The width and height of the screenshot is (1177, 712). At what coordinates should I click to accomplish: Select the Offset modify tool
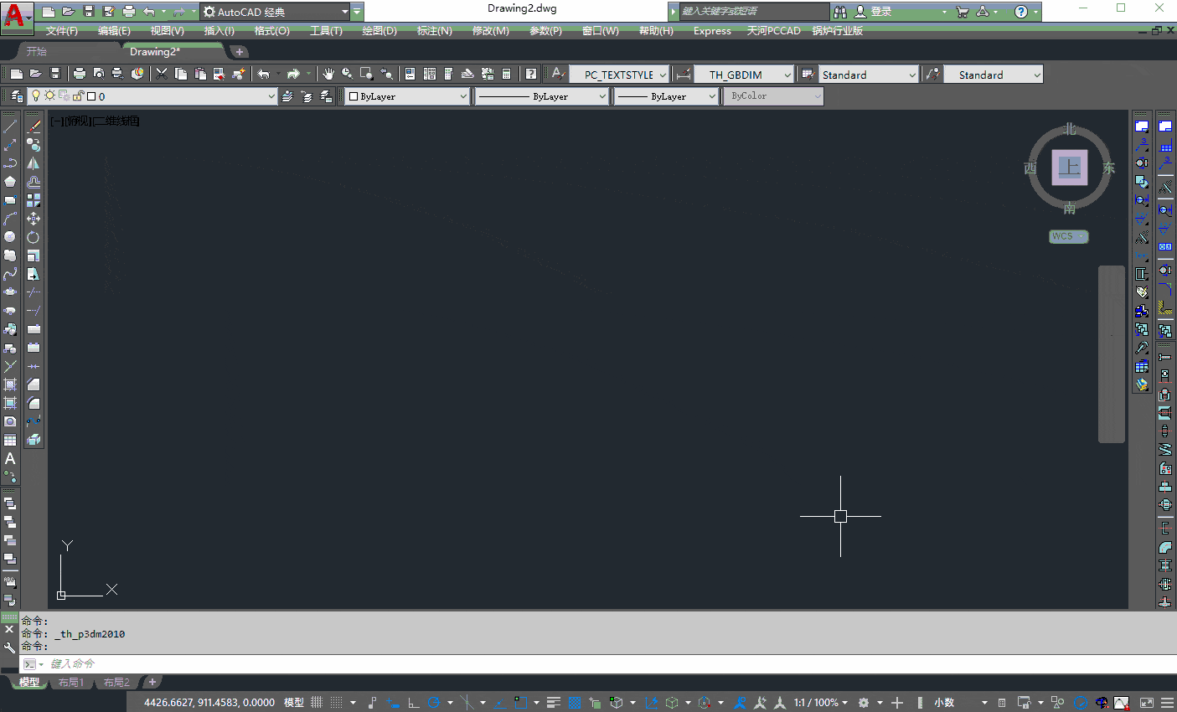pos(34,182)
